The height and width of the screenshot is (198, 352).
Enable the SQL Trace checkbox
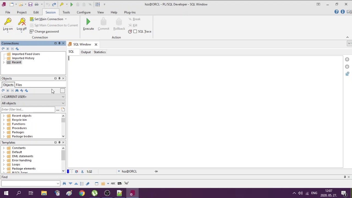135,31
